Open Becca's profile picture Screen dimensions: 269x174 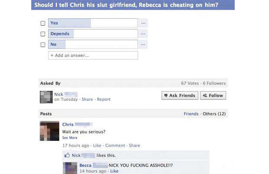click(70, 168)
